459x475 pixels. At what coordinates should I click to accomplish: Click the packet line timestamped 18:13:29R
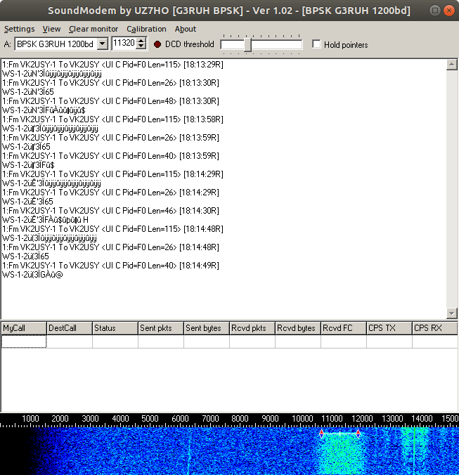coord(112,65)
